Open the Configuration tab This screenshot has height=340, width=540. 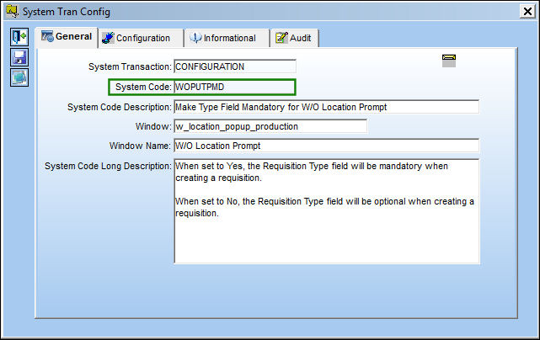pos(141,38)
